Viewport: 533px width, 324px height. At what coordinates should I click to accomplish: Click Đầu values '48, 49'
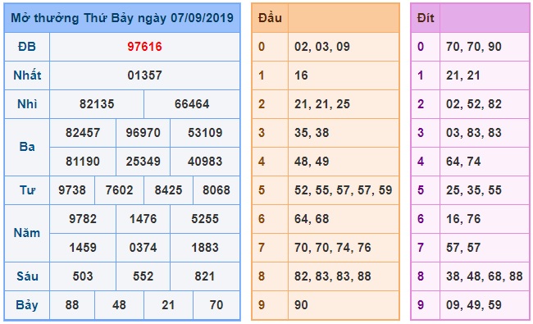(312, 162)
